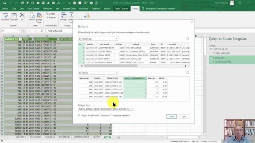Screen dimensions: 255x143
Task: Open FATURA NO column filter dropdown in sheet
Action: click(20, 39)
